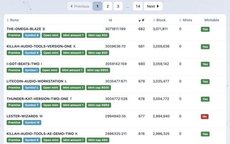Click the Mint cap 9950 tag
The height and width of the screenshot is (144, 230).
(98, 70)
